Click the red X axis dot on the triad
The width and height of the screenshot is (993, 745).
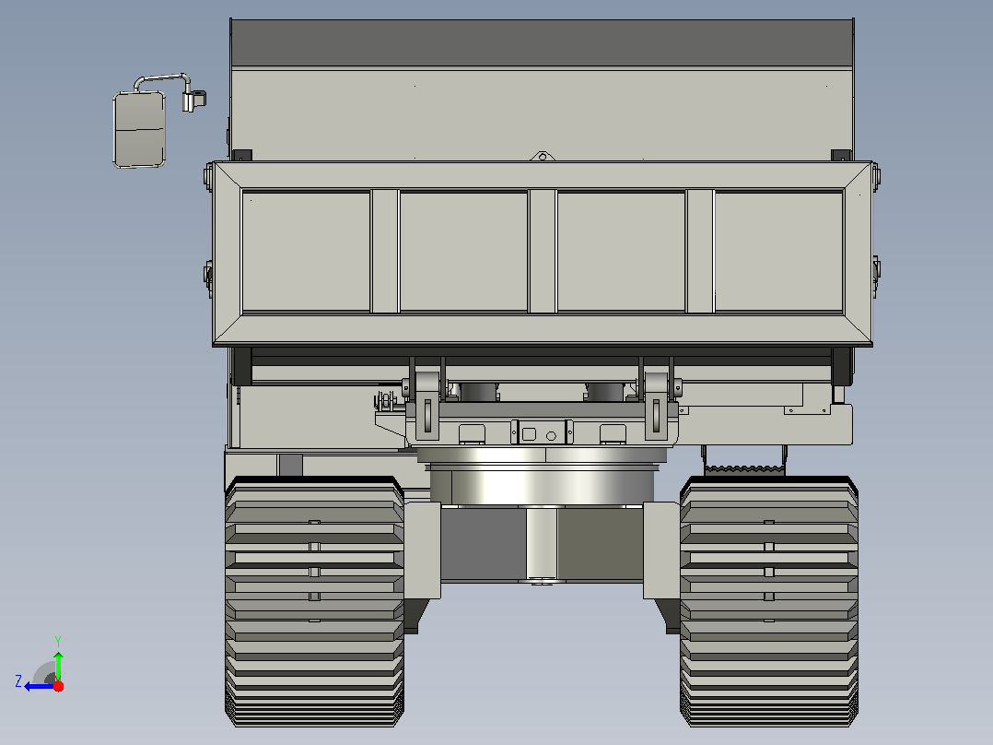[x=59, y=686]
